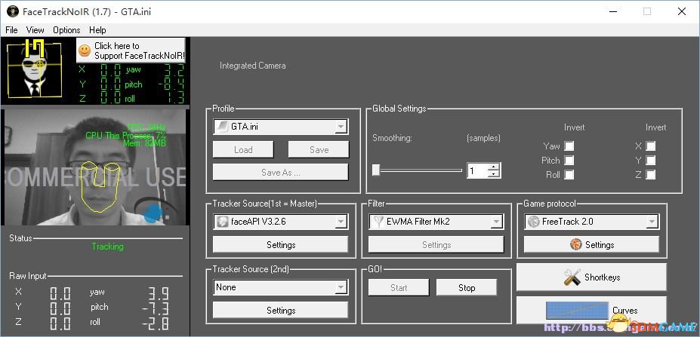This screenshot has height=337, width=700.
Task: Expand the first Tracker Source dropdown
Action: tap(341, 222)
